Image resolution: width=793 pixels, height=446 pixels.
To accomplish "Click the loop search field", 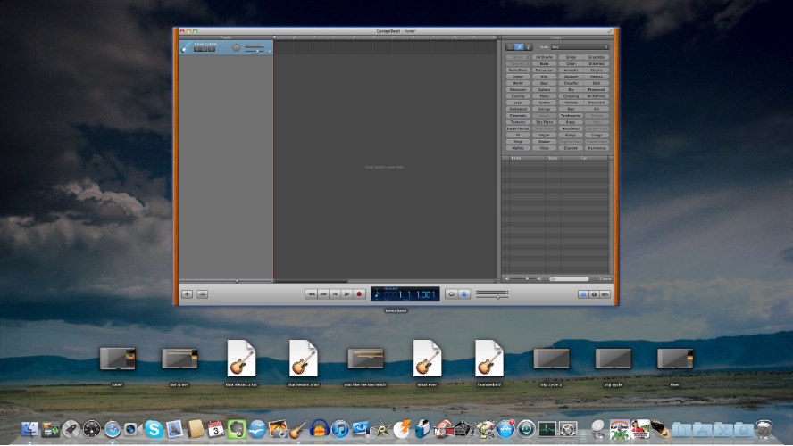I will pos(572,278).
